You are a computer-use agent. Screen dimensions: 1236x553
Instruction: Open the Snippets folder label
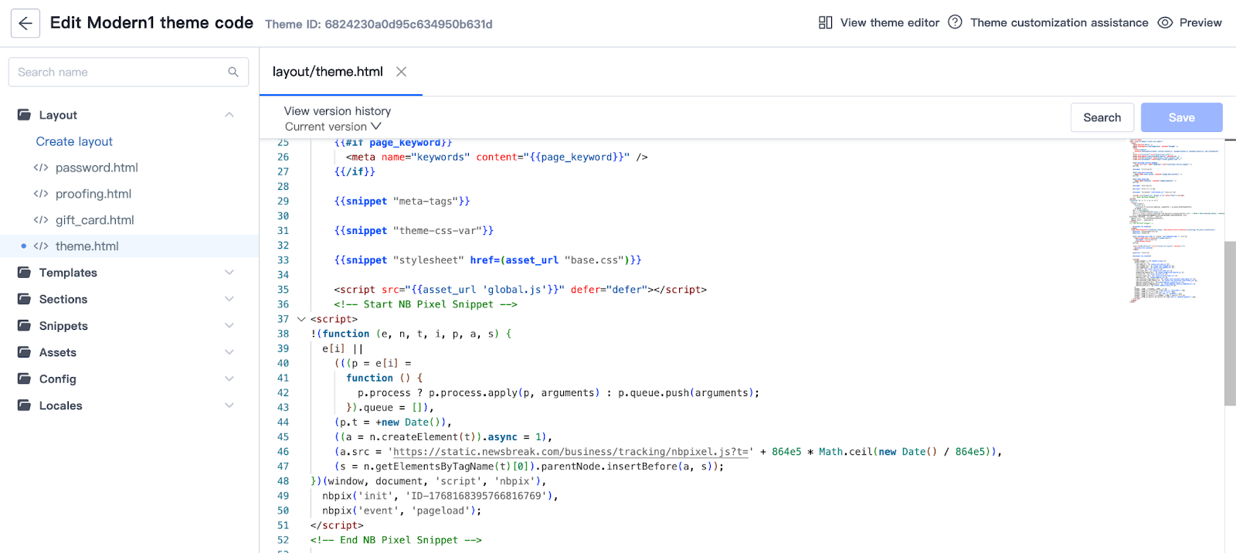(63, 326)
